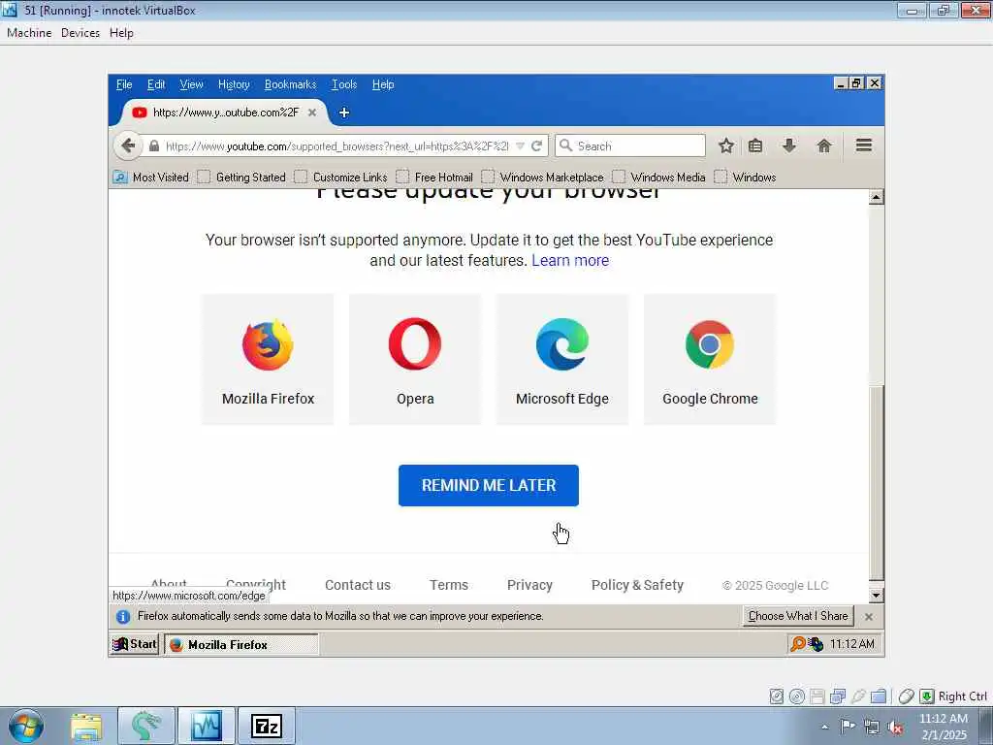Open the Firefox Help menu
This screenshot has height=745, width=993.
tap(383, 84)
